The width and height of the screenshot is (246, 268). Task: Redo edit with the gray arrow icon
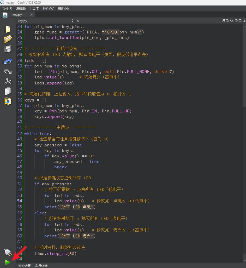tap(8, 71)
